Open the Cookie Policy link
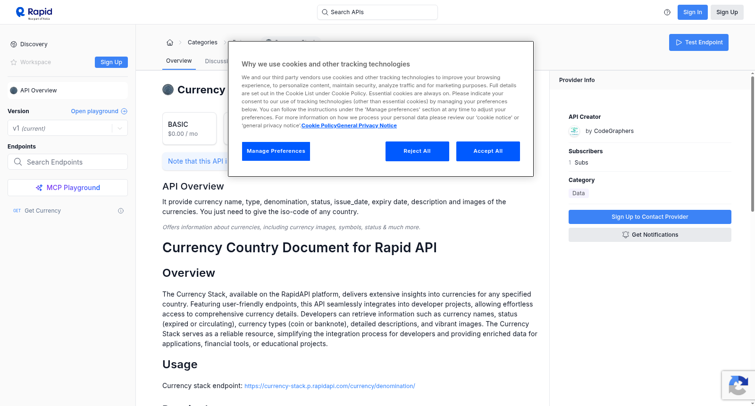This screenshot has height=406, width=755. point(319,125)
